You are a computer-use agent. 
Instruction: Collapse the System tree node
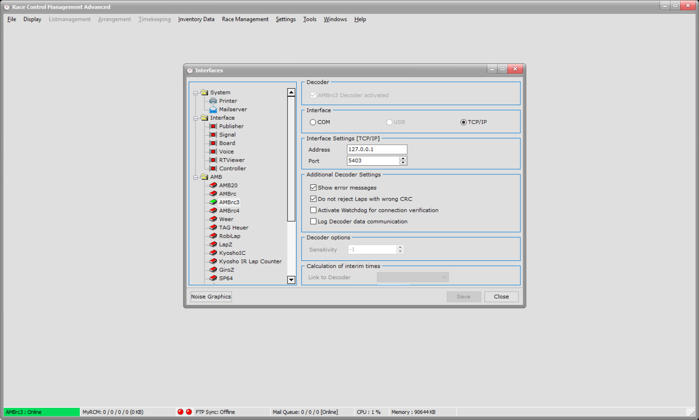tap(196, 93)
